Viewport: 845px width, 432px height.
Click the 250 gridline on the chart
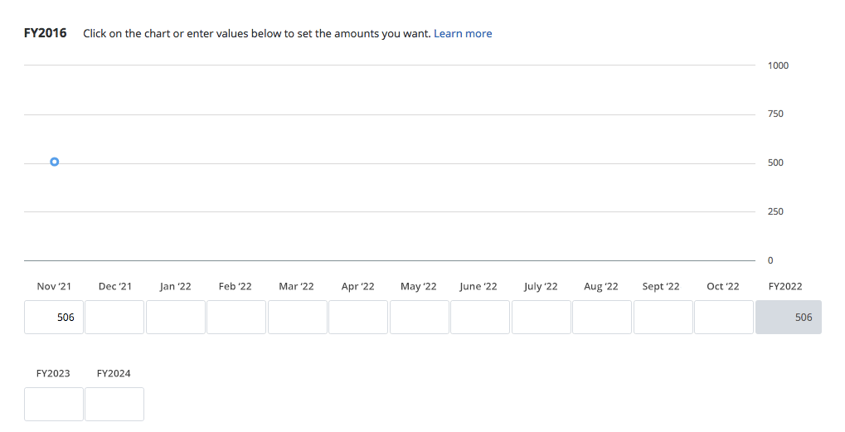(390, 212)
